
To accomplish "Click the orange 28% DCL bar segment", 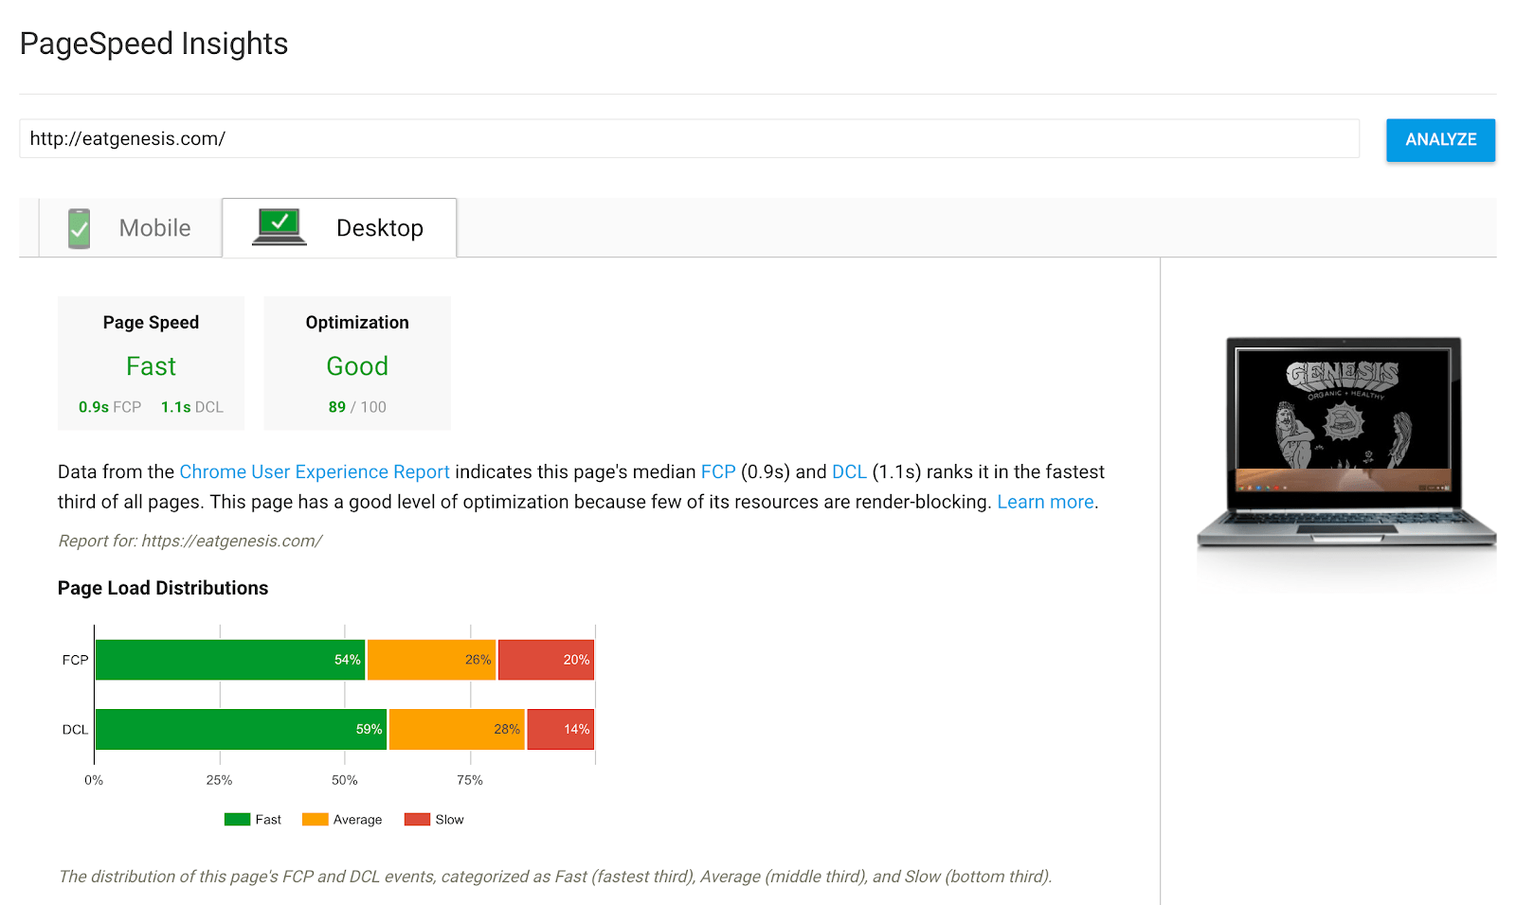I will coord(457,729).
